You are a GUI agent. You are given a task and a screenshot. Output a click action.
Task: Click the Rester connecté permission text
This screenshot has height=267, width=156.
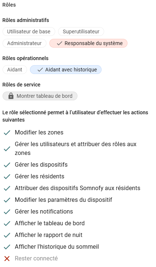click(x=36, y=259)
